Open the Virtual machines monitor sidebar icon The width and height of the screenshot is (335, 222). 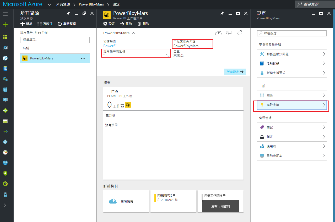pos(5,100)
